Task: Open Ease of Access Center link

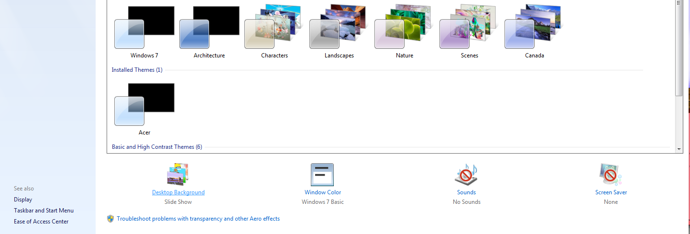Action: pyautogui.click(x=41, y=222)
